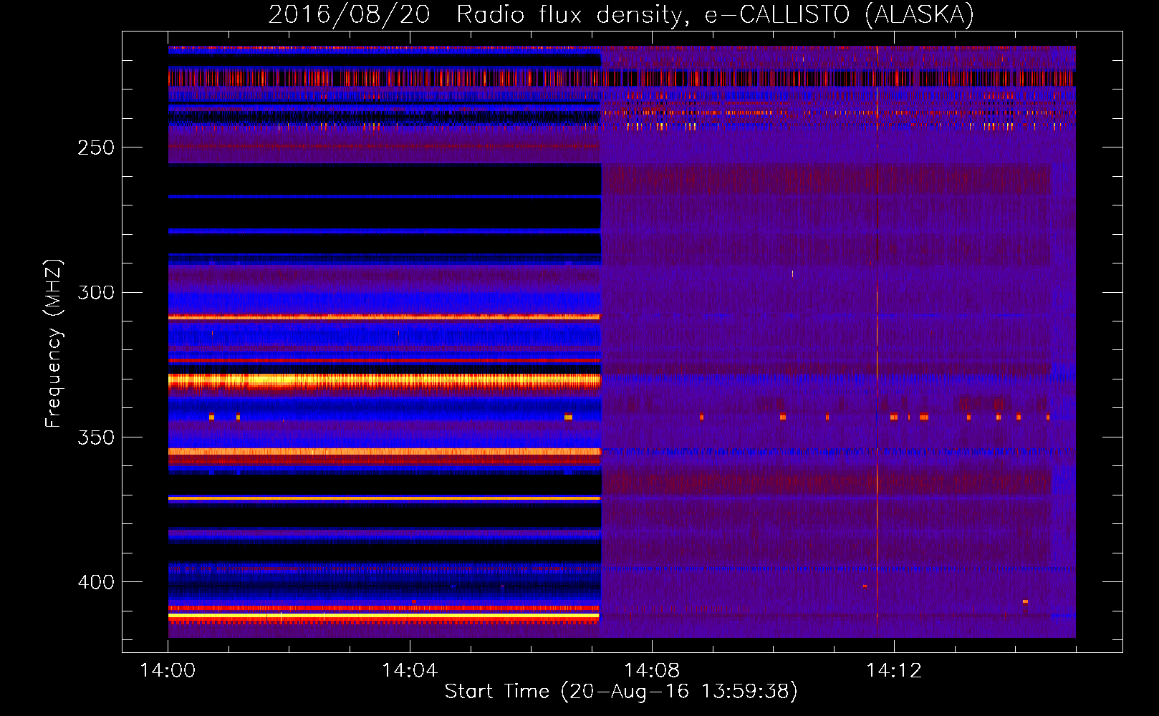Click the 14:08 time tick label
Image resolution: width=1159 pixels, height=716 pixels.
pos(652,670)
